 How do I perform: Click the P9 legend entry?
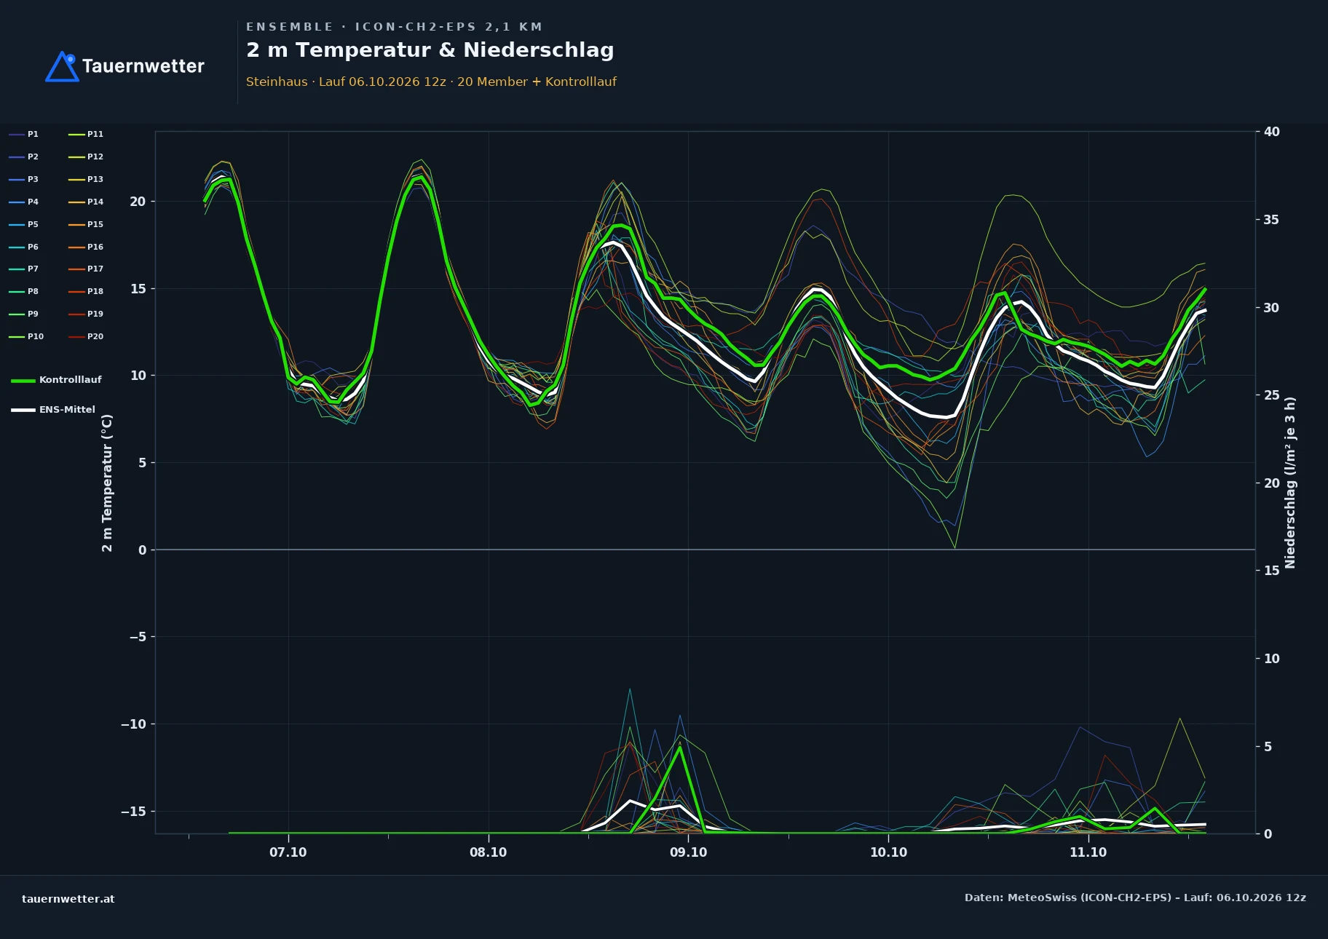[24, 314]
